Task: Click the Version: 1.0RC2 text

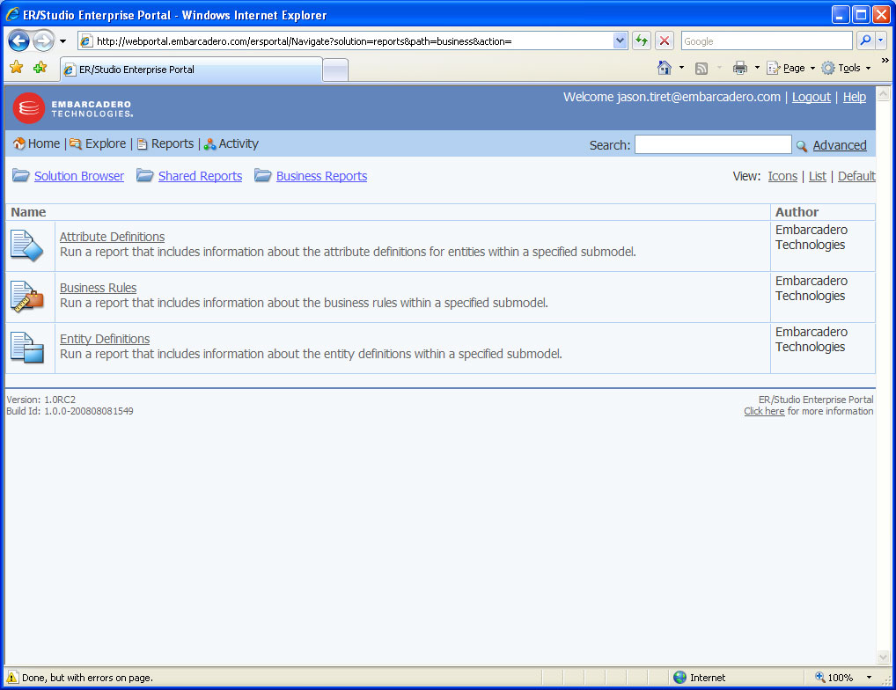Action: coord(41,400)
